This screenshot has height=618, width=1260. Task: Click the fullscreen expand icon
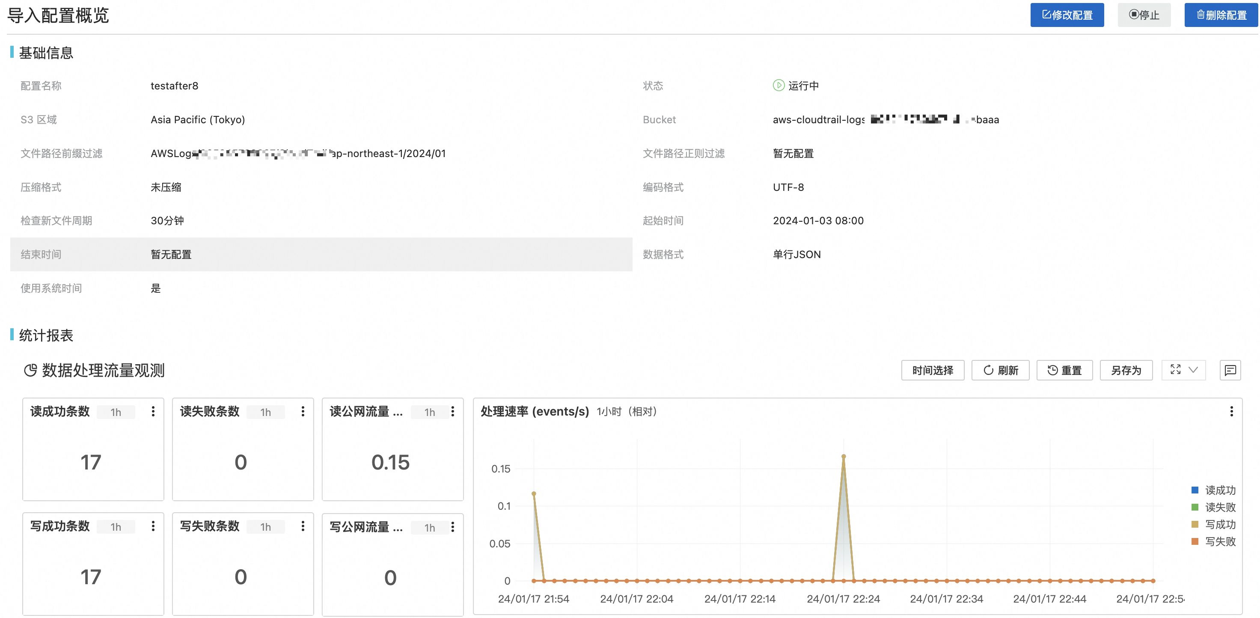click(x=1175, y=370)
